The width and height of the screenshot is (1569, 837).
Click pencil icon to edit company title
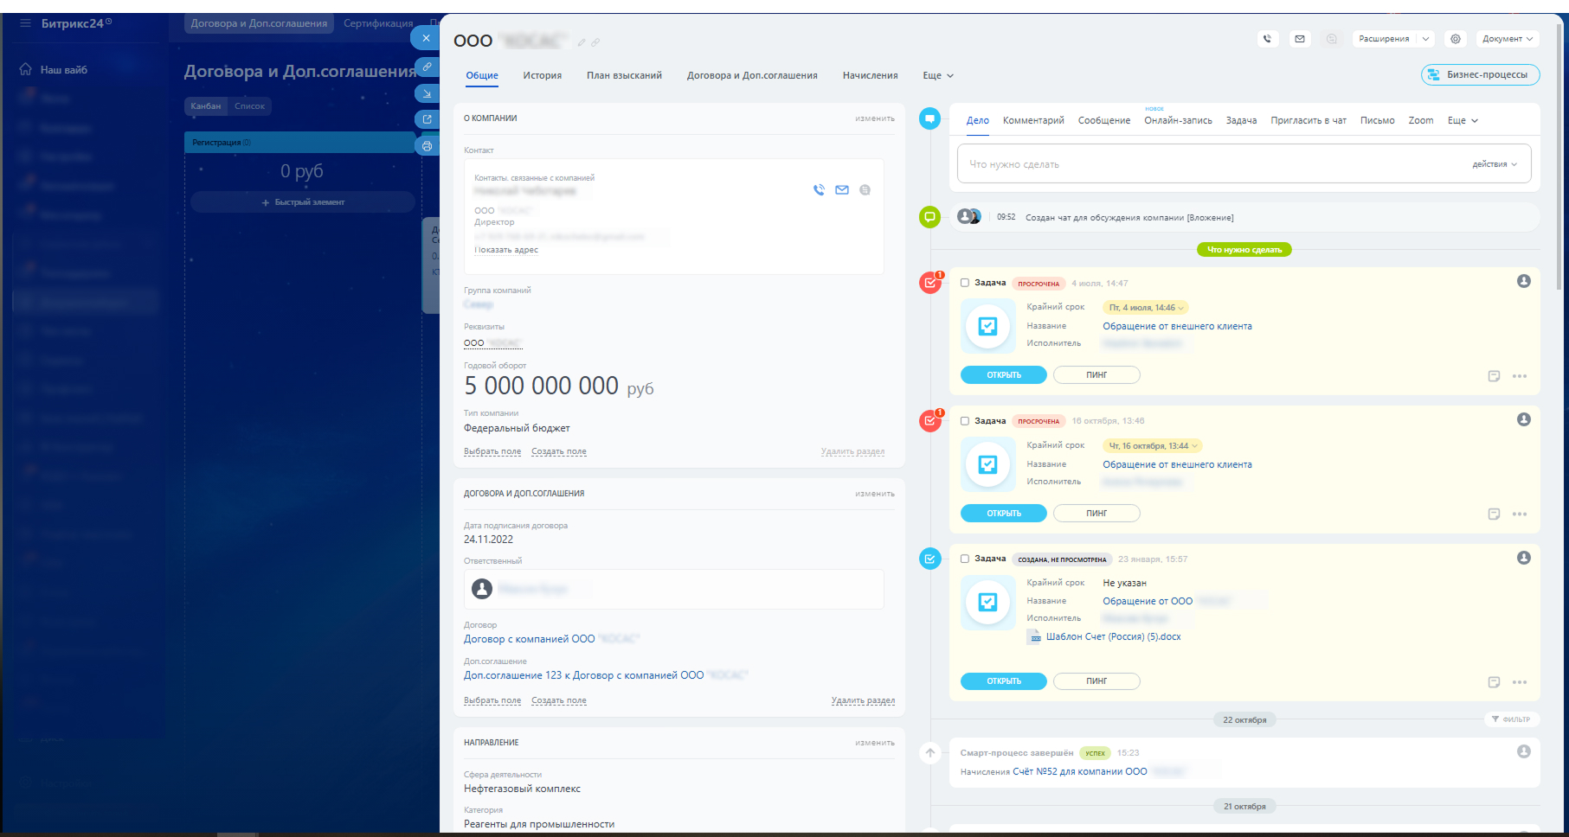tap(582, 42)
